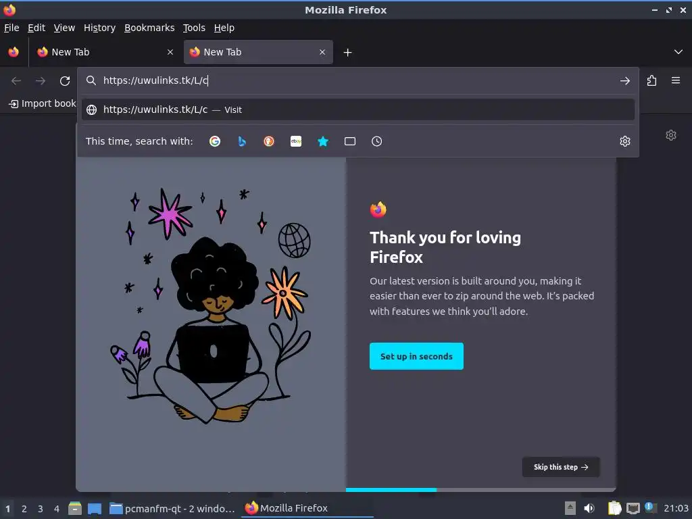The image size is (692, 519).
Task: Open the volume speaker tray icon
Action: coord(589,508)
